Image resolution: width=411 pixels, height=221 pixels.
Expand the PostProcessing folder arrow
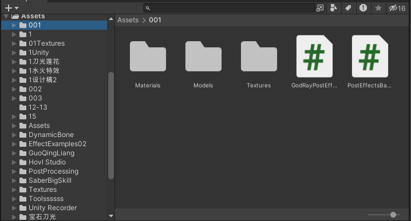[x=14, y=171]
